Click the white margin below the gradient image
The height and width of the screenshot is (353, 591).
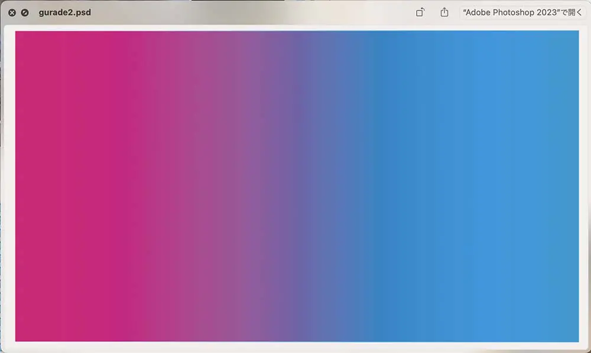tap(295, 347)
